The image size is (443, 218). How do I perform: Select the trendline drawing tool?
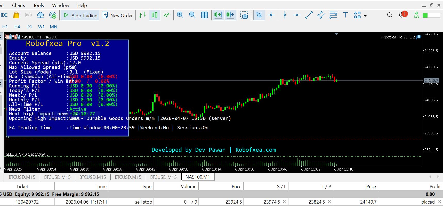click(x=309, y=15)
